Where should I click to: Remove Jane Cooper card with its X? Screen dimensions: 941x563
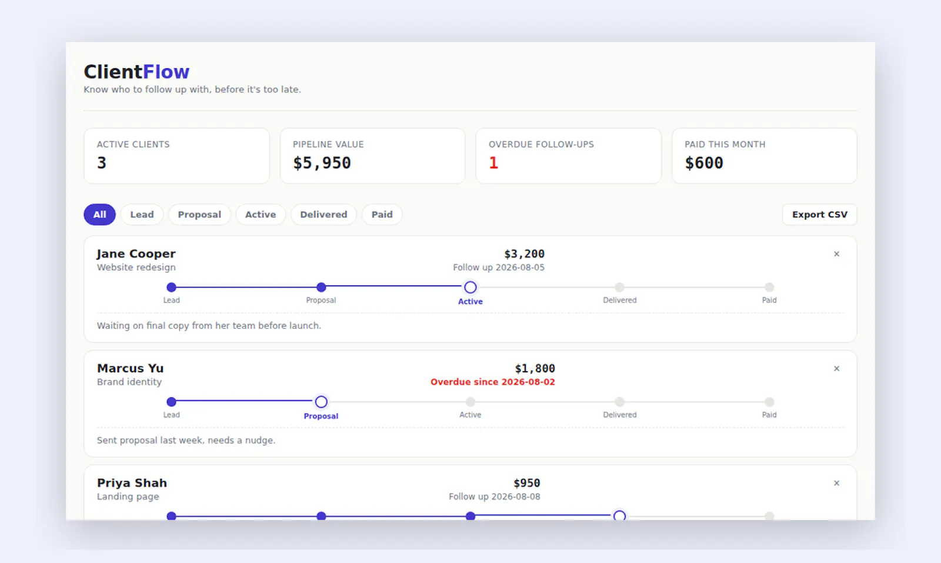[836, 254]
